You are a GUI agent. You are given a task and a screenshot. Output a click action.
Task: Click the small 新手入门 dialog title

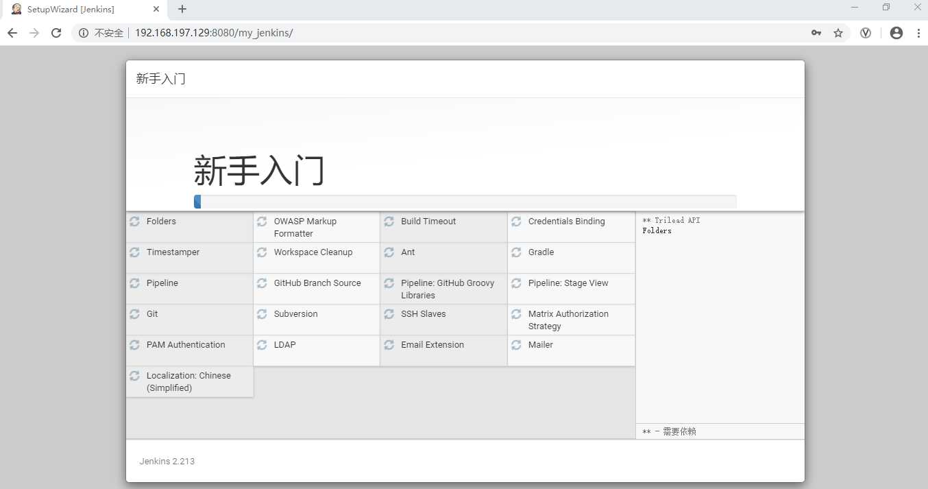click(161, 79)
